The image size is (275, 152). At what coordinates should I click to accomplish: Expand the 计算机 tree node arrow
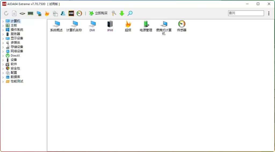tap(3, 21)
